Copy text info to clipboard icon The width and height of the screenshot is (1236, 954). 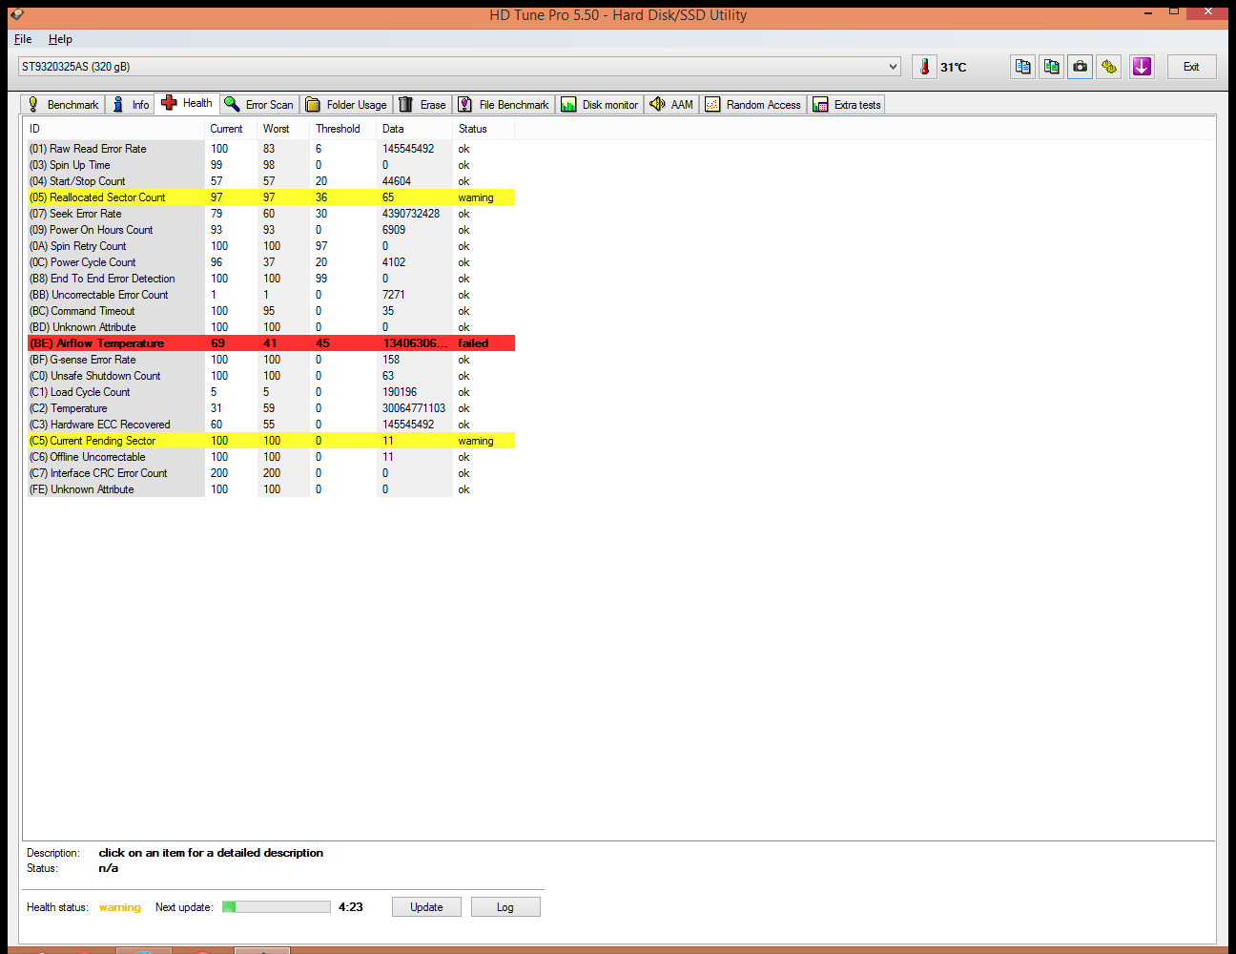click(1022, 67)
